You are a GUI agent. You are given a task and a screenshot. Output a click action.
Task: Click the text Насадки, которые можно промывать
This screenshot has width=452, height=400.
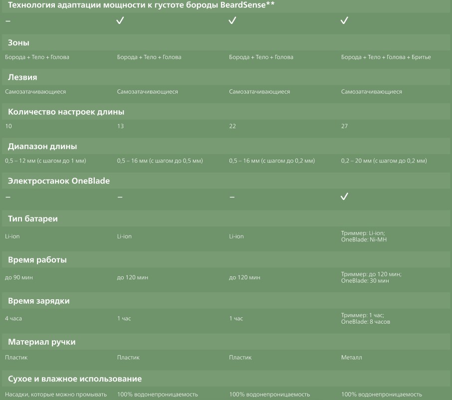pos(56,395)
